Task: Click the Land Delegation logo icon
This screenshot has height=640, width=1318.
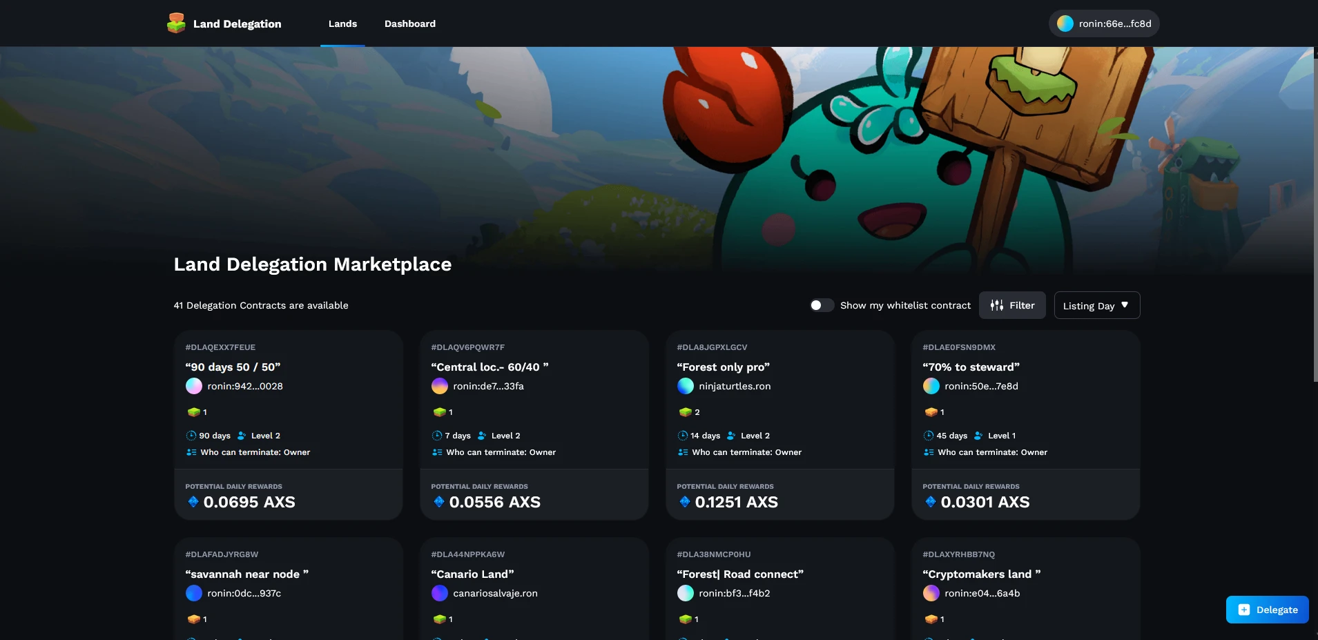Action: [176, 23]
